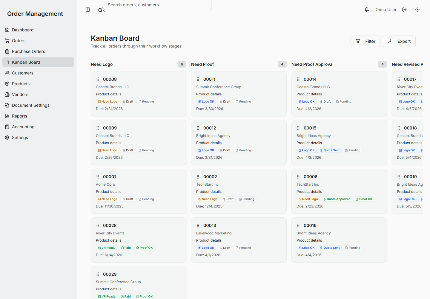
Task: Click Quote Sent badge on order 00015
Action: pos(330,150)
